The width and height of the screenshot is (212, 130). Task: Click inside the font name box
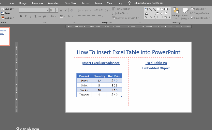[33, 10]
